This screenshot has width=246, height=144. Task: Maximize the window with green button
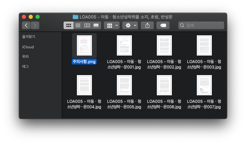(38, 17)
